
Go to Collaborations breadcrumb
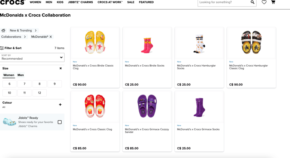pyautogui.click(x=11, y=37)
